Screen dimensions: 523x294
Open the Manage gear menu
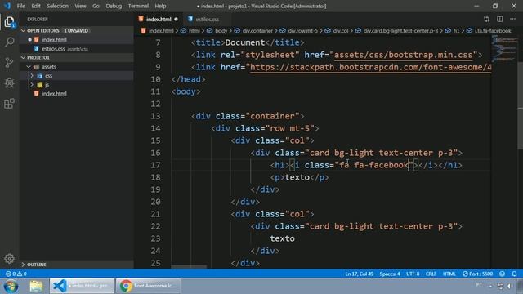pos(9,258)
